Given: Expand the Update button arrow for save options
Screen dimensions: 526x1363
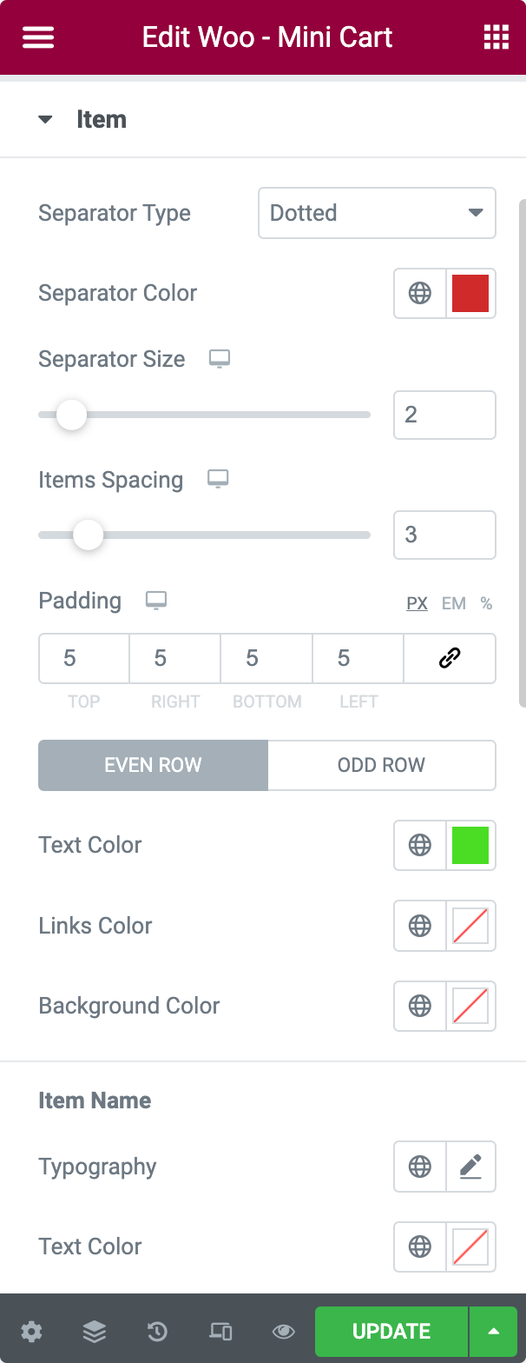Looking at the screenshot, I should coord(493,1331).
